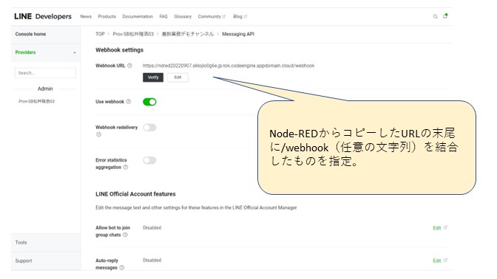Open Allow bot to join group chats help icon
This screenshot has height=279, width=497.
(x=125, y=235)
